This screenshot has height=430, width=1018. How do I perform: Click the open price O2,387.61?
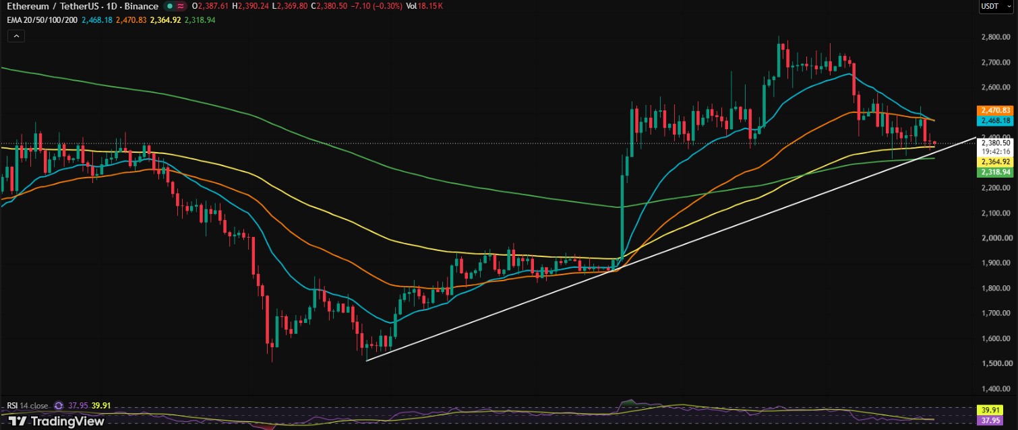click(209, 6)
